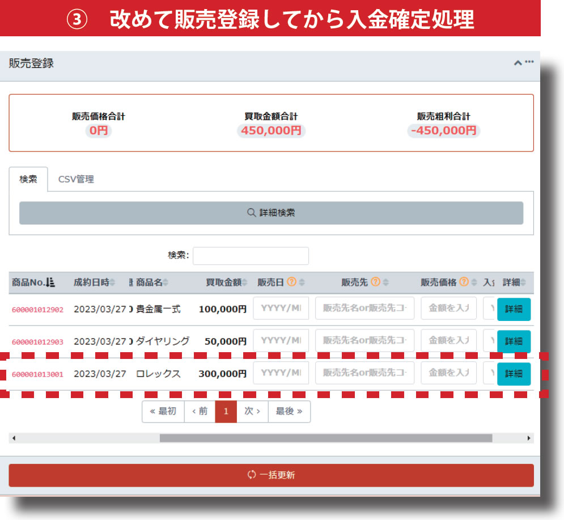Click the help icon beside 販売日 header
The image size is (564, 520).
292,282
